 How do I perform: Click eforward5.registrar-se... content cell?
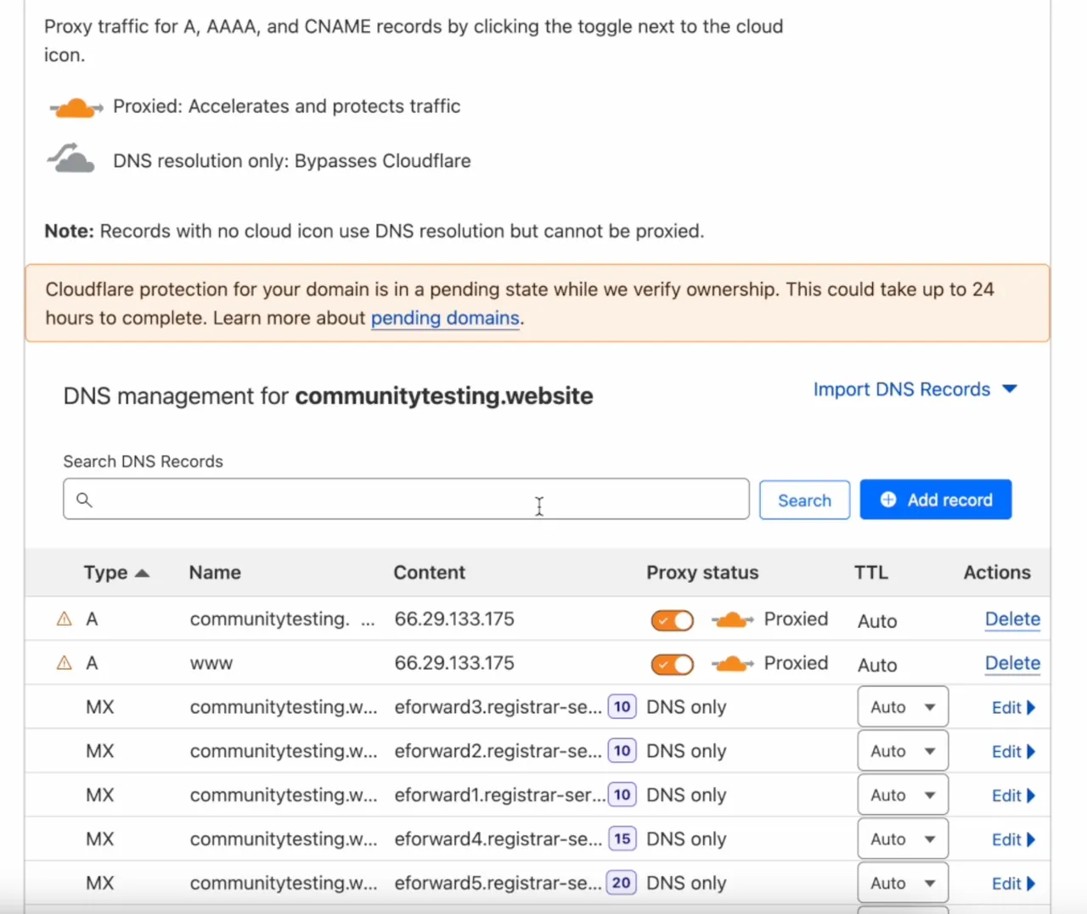(498, 883)
